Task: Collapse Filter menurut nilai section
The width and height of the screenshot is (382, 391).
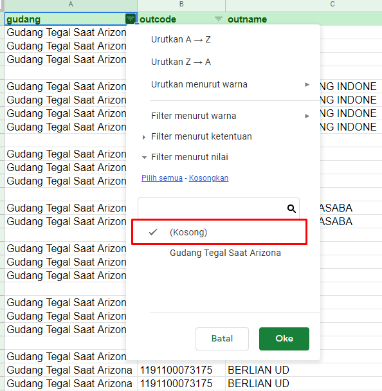Action: [144, 158]
